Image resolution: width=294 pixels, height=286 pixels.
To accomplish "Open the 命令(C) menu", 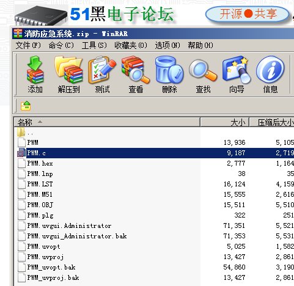I will pyautogui.click(x=61, y=45).
